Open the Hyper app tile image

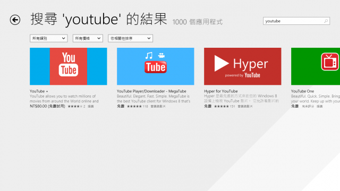click(242, 66)
